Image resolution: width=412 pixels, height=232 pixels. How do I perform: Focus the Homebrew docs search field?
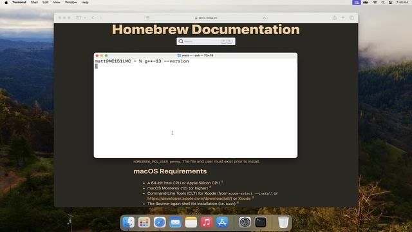click(x=206, y=41)
